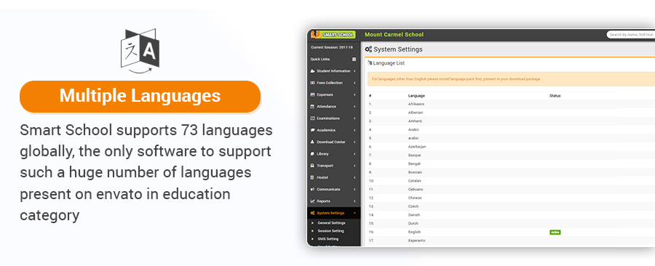Click the Reports chart icon
The width and height of the screenshot is (655, 266).
click(312, 201)
